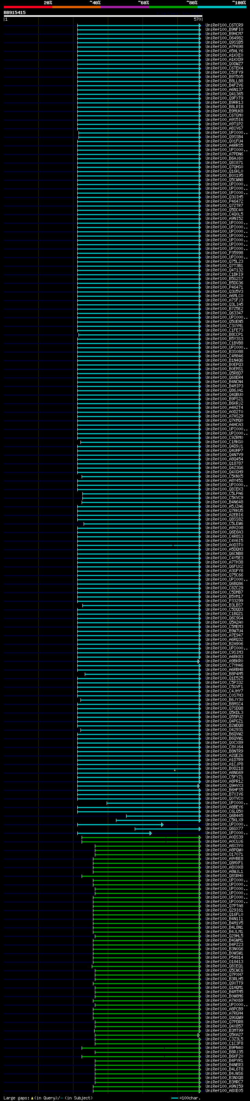Select hit label UniRef100_O17071

(224, 854)
